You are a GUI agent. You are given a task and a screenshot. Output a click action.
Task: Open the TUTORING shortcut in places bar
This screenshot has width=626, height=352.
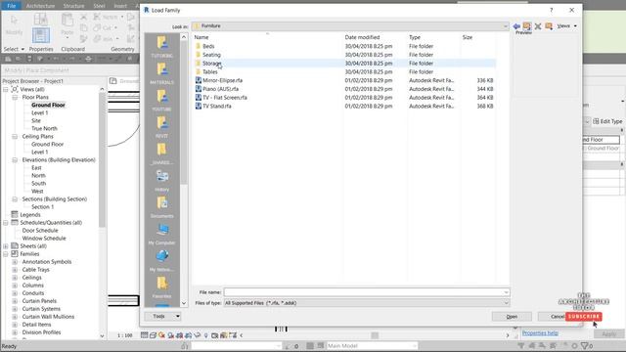pyautogui.click(x=161, y=47)
